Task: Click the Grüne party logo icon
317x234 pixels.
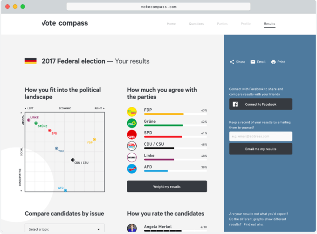Action: (132, 123)
